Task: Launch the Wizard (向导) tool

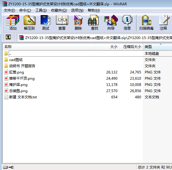Action: point(111,20)
